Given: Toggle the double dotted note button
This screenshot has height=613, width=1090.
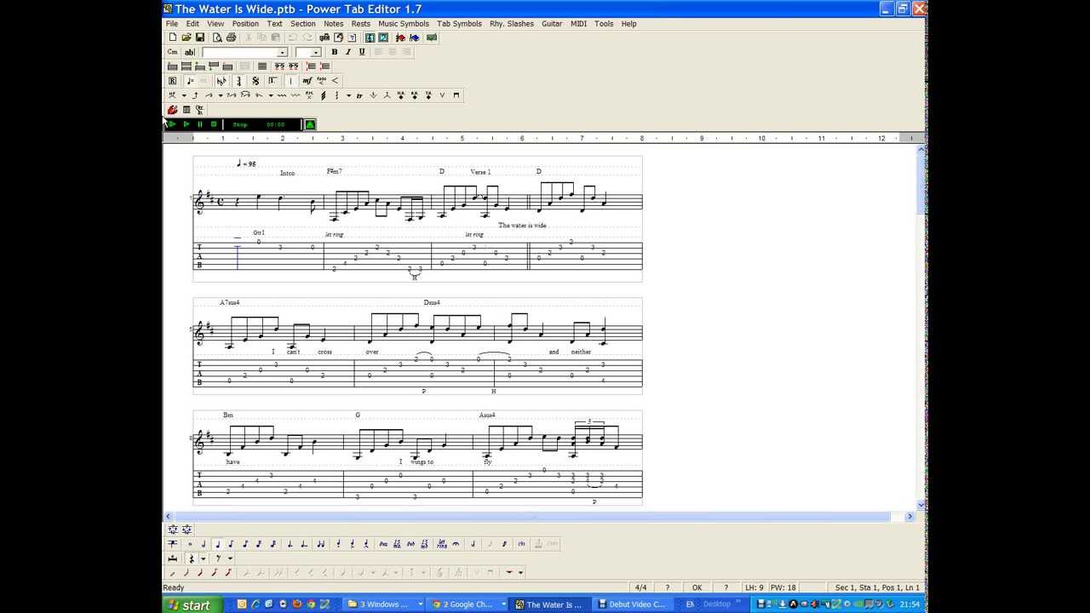Looking at the screenshot, I should click(304, 543).
